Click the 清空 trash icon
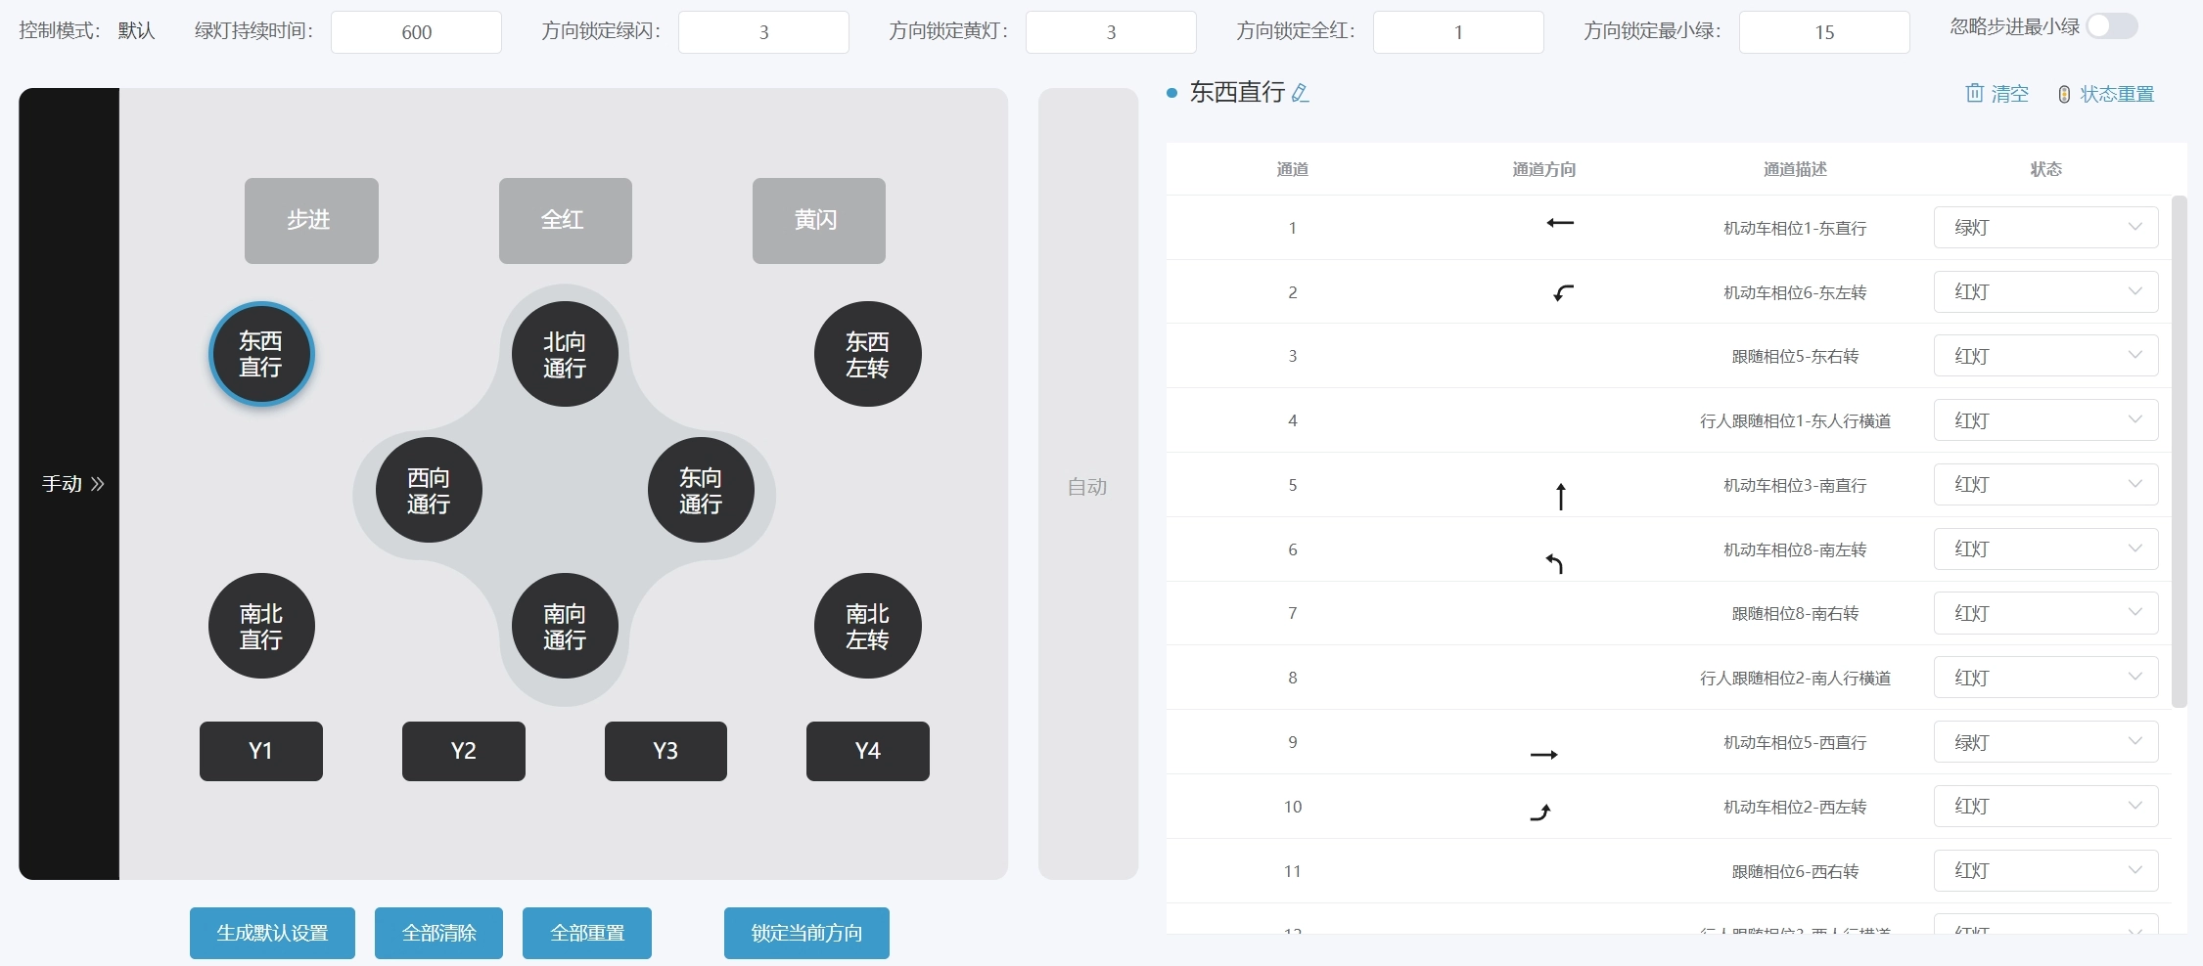2203x966 pixels. click(1974, 93)
